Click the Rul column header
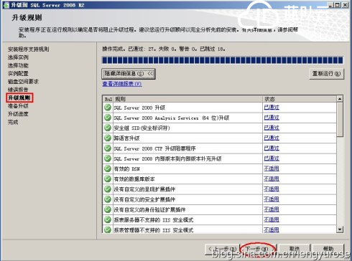The image size is (352, 261). pyautogui.click(x=108, y=99)
